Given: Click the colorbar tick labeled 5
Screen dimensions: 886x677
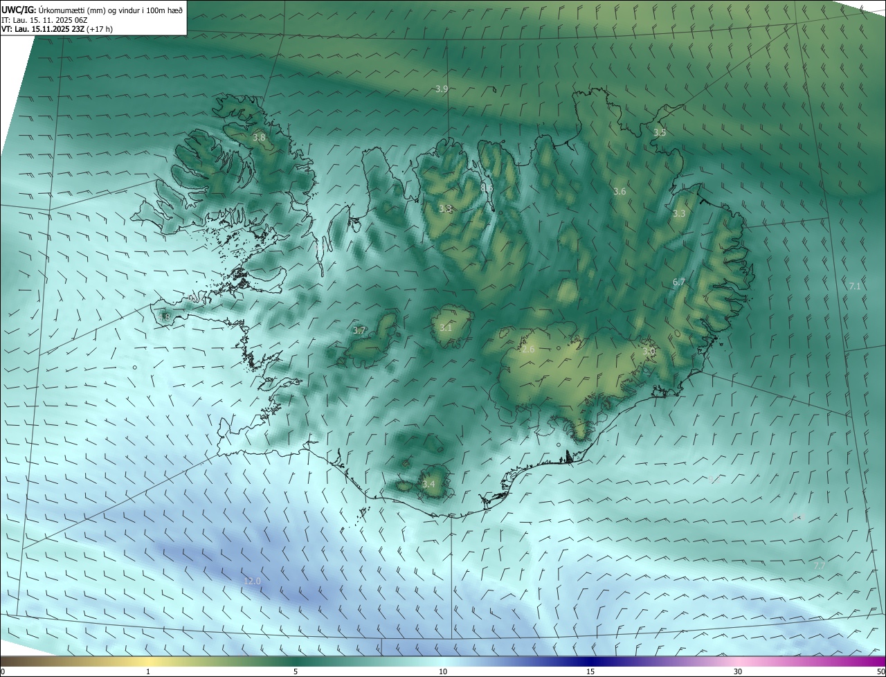Looking at the screenshot, I should pos(296,671).
